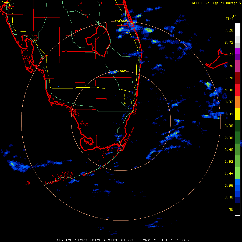
Task: Select the 0.96 legend value
Action: click(x=229, y=185)
